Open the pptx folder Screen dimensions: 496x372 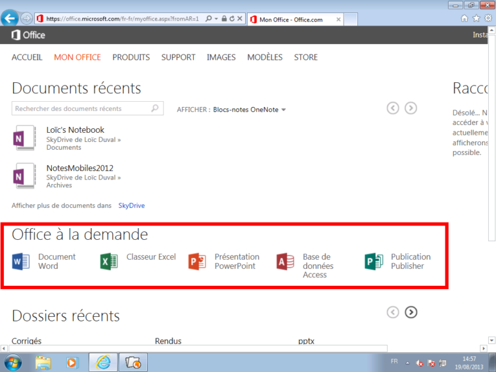(x=306, y=341)
